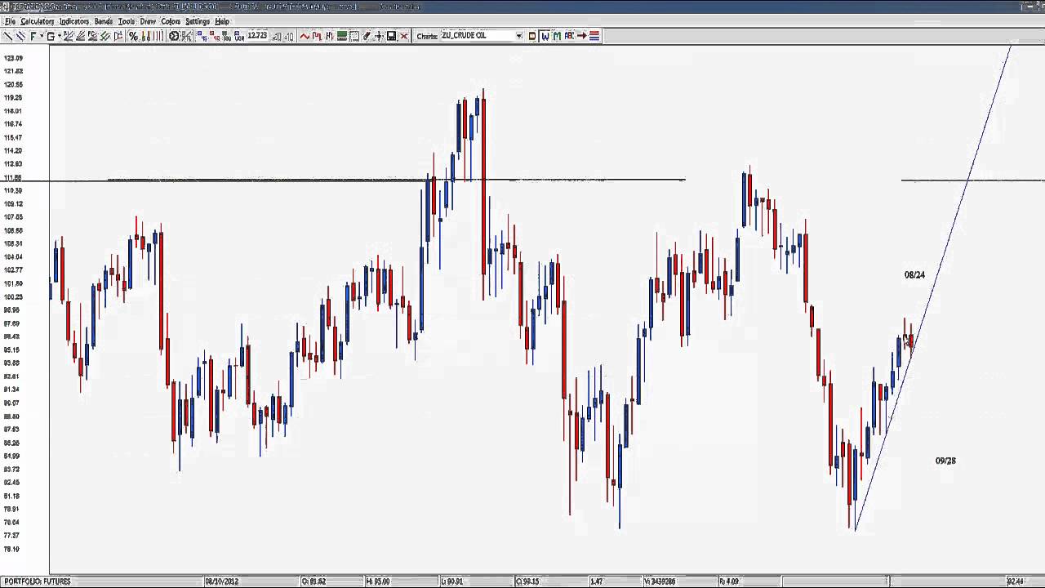Open the Tools menu
The width and height of the screenshot is (1045, 588).
pyautogui.click(x=127, y=21)
